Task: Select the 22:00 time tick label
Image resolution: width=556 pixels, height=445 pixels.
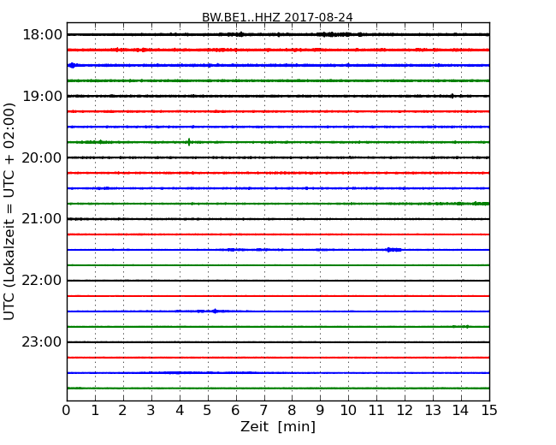Action: pos(42,281)
